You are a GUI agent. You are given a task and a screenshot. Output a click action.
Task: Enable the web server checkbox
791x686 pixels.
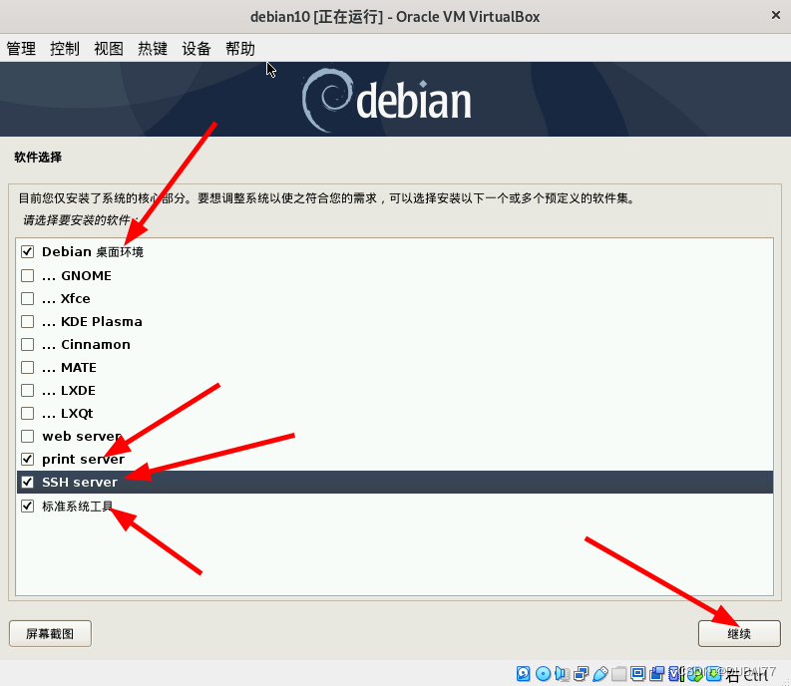click(27, 437)
